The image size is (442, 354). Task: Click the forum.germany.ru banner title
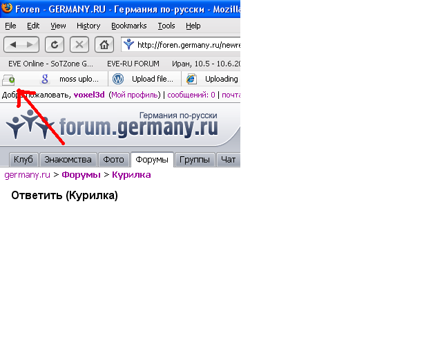138,128
